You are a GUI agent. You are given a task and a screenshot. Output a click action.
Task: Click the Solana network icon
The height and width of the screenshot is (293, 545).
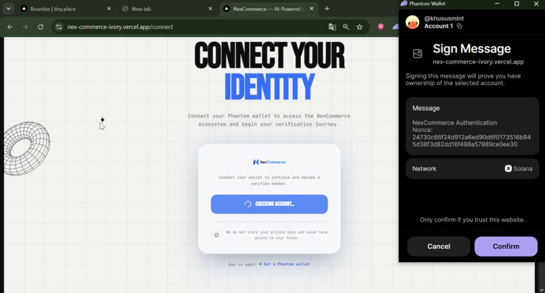pos(508,168)
